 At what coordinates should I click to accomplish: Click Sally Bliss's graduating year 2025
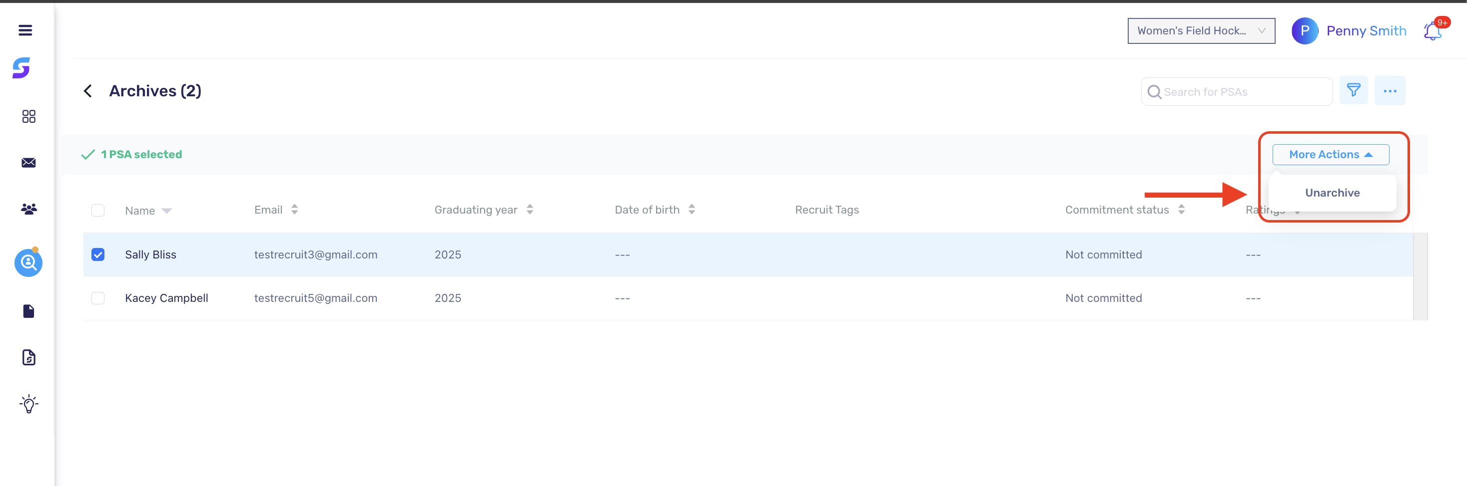(448, 254)
